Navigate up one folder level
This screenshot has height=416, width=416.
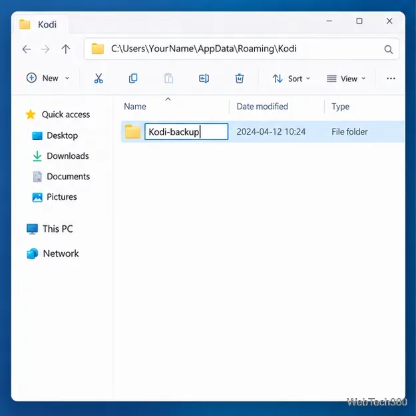click(65, 49)
